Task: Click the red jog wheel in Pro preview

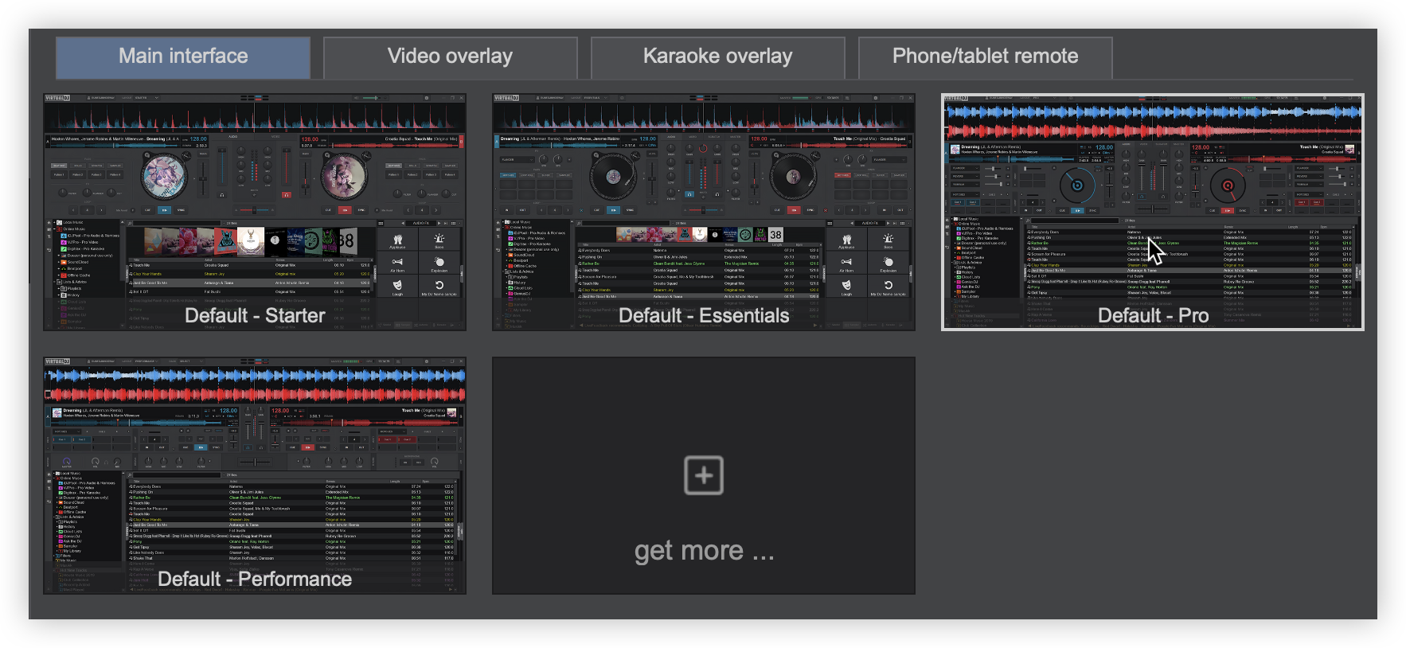Action: (x=1228, y=185)
